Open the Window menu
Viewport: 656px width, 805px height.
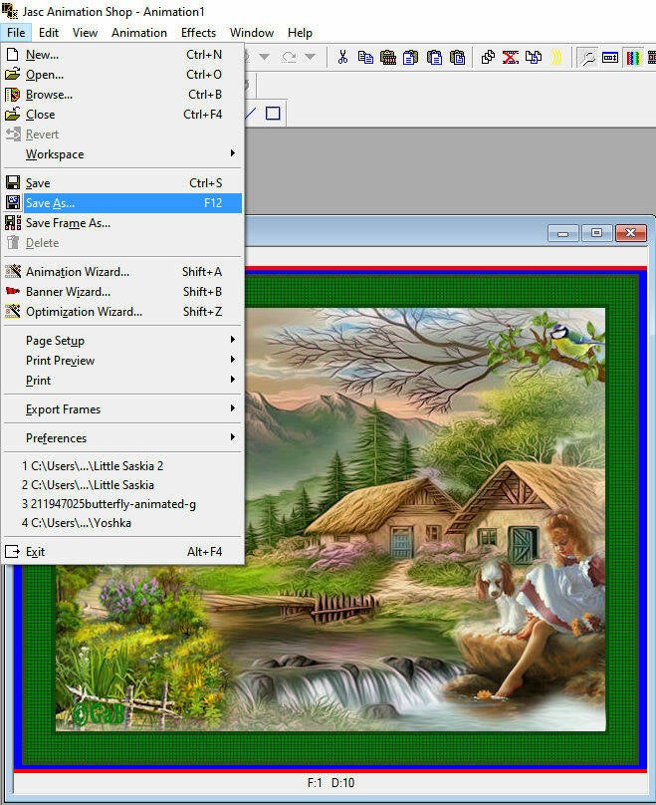pos(252,32)
